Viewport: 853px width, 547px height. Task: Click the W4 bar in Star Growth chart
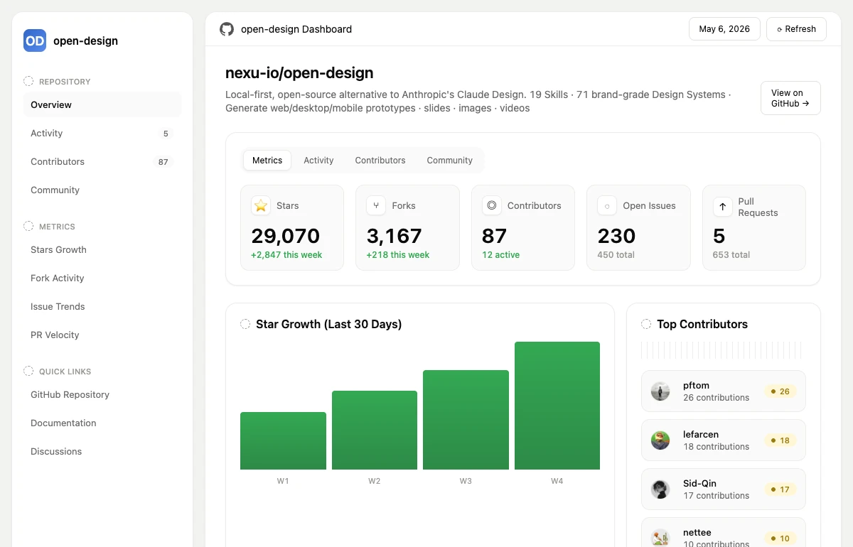point(557,406)
